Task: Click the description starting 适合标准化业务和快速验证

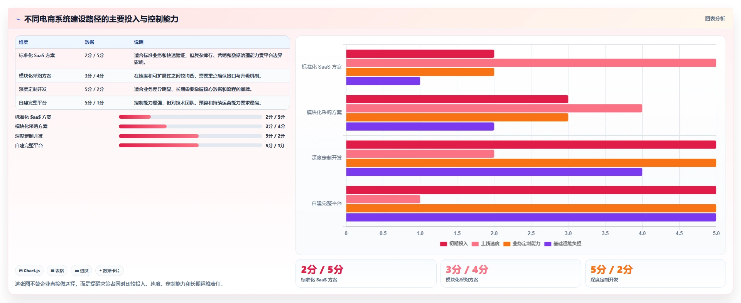Action: click(x=208, y=59)
